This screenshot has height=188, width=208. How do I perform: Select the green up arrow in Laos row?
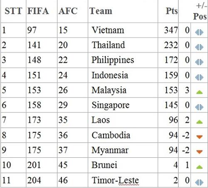pyautogui.click(x=199, y=122)
